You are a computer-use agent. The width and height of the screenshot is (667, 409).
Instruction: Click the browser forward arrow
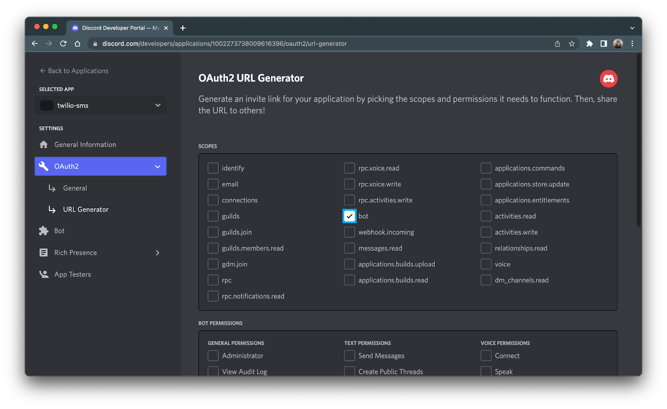(x=49, y=44)
